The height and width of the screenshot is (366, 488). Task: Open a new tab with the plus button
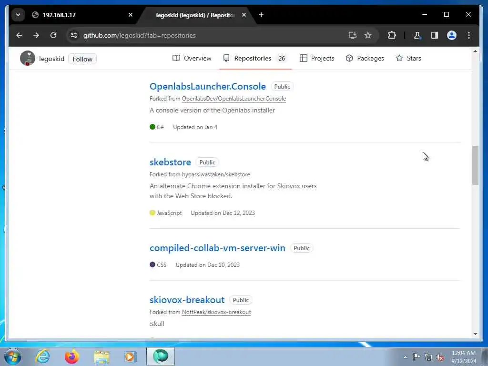(x=261, y=15)
